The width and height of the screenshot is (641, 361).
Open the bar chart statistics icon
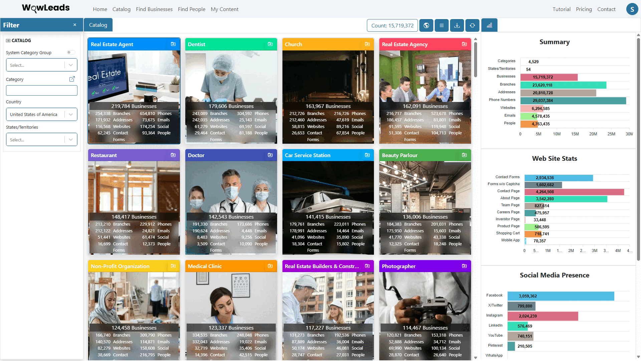tap(489, 25)
